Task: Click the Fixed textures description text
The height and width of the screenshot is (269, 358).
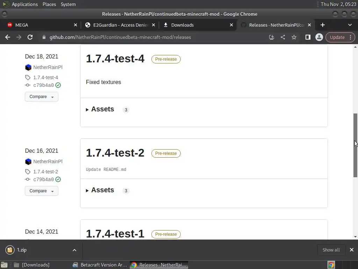Action: (103, 82)
